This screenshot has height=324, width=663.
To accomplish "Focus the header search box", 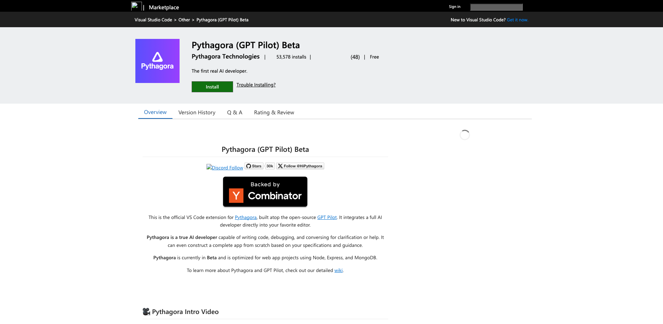I will [496, 7].
